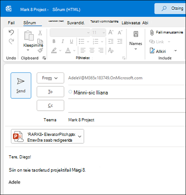This screenshot has width=186, height=195.
Task: Click the Redo arrow icon
Action: [11, 41]
